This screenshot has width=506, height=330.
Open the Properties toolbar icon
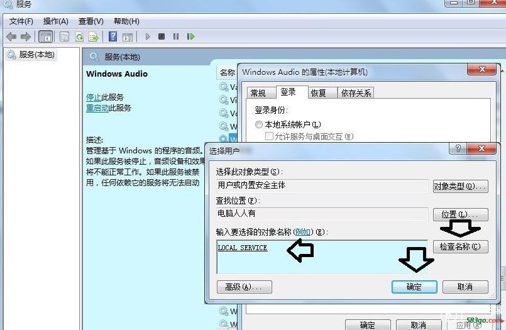coord(64,37)
